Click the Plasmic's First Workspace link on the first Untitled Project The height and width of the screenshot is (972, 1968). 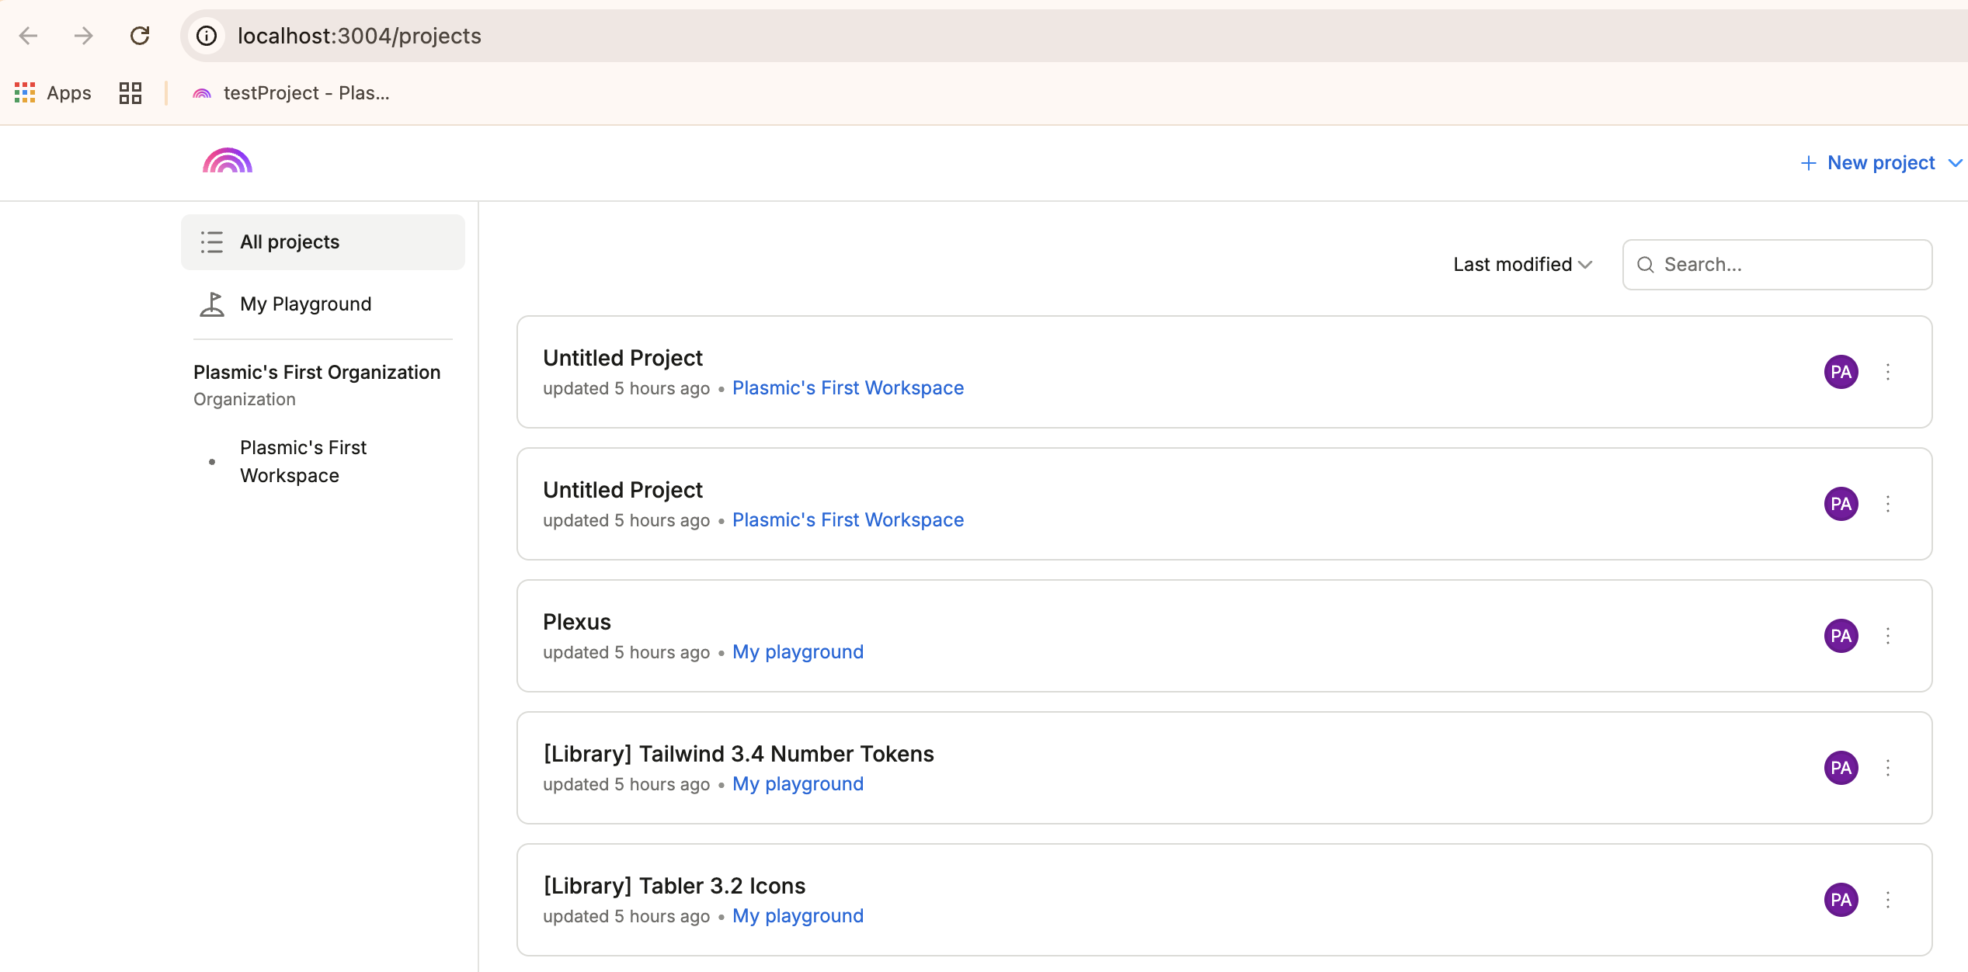(847, 388)
